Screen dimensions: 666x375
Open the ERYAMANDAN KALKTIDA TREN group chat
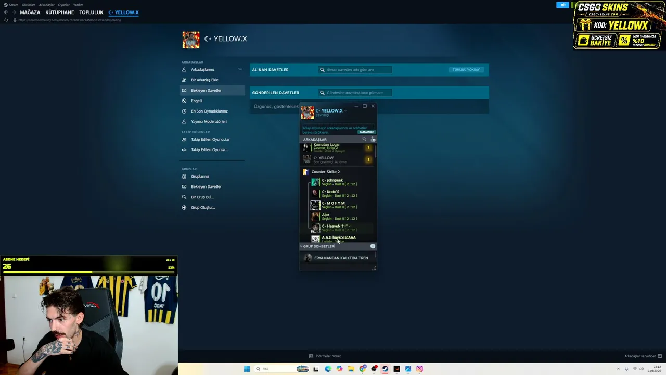[x=337, y=258]
